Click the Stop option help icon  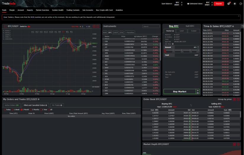point(173,44)
